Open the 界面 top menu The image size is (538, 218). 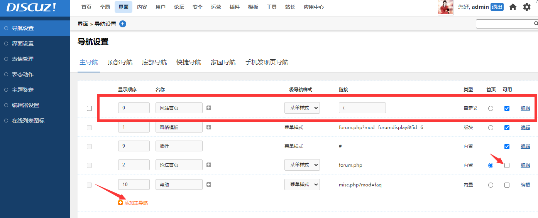click(x=124, y=7)
